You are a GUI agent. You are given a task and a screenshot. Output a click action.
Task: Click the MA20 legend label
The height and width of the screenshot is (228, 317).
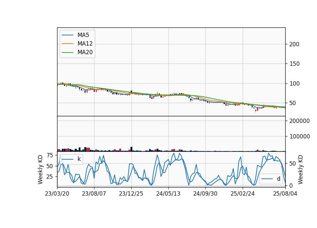click(85, 52)
